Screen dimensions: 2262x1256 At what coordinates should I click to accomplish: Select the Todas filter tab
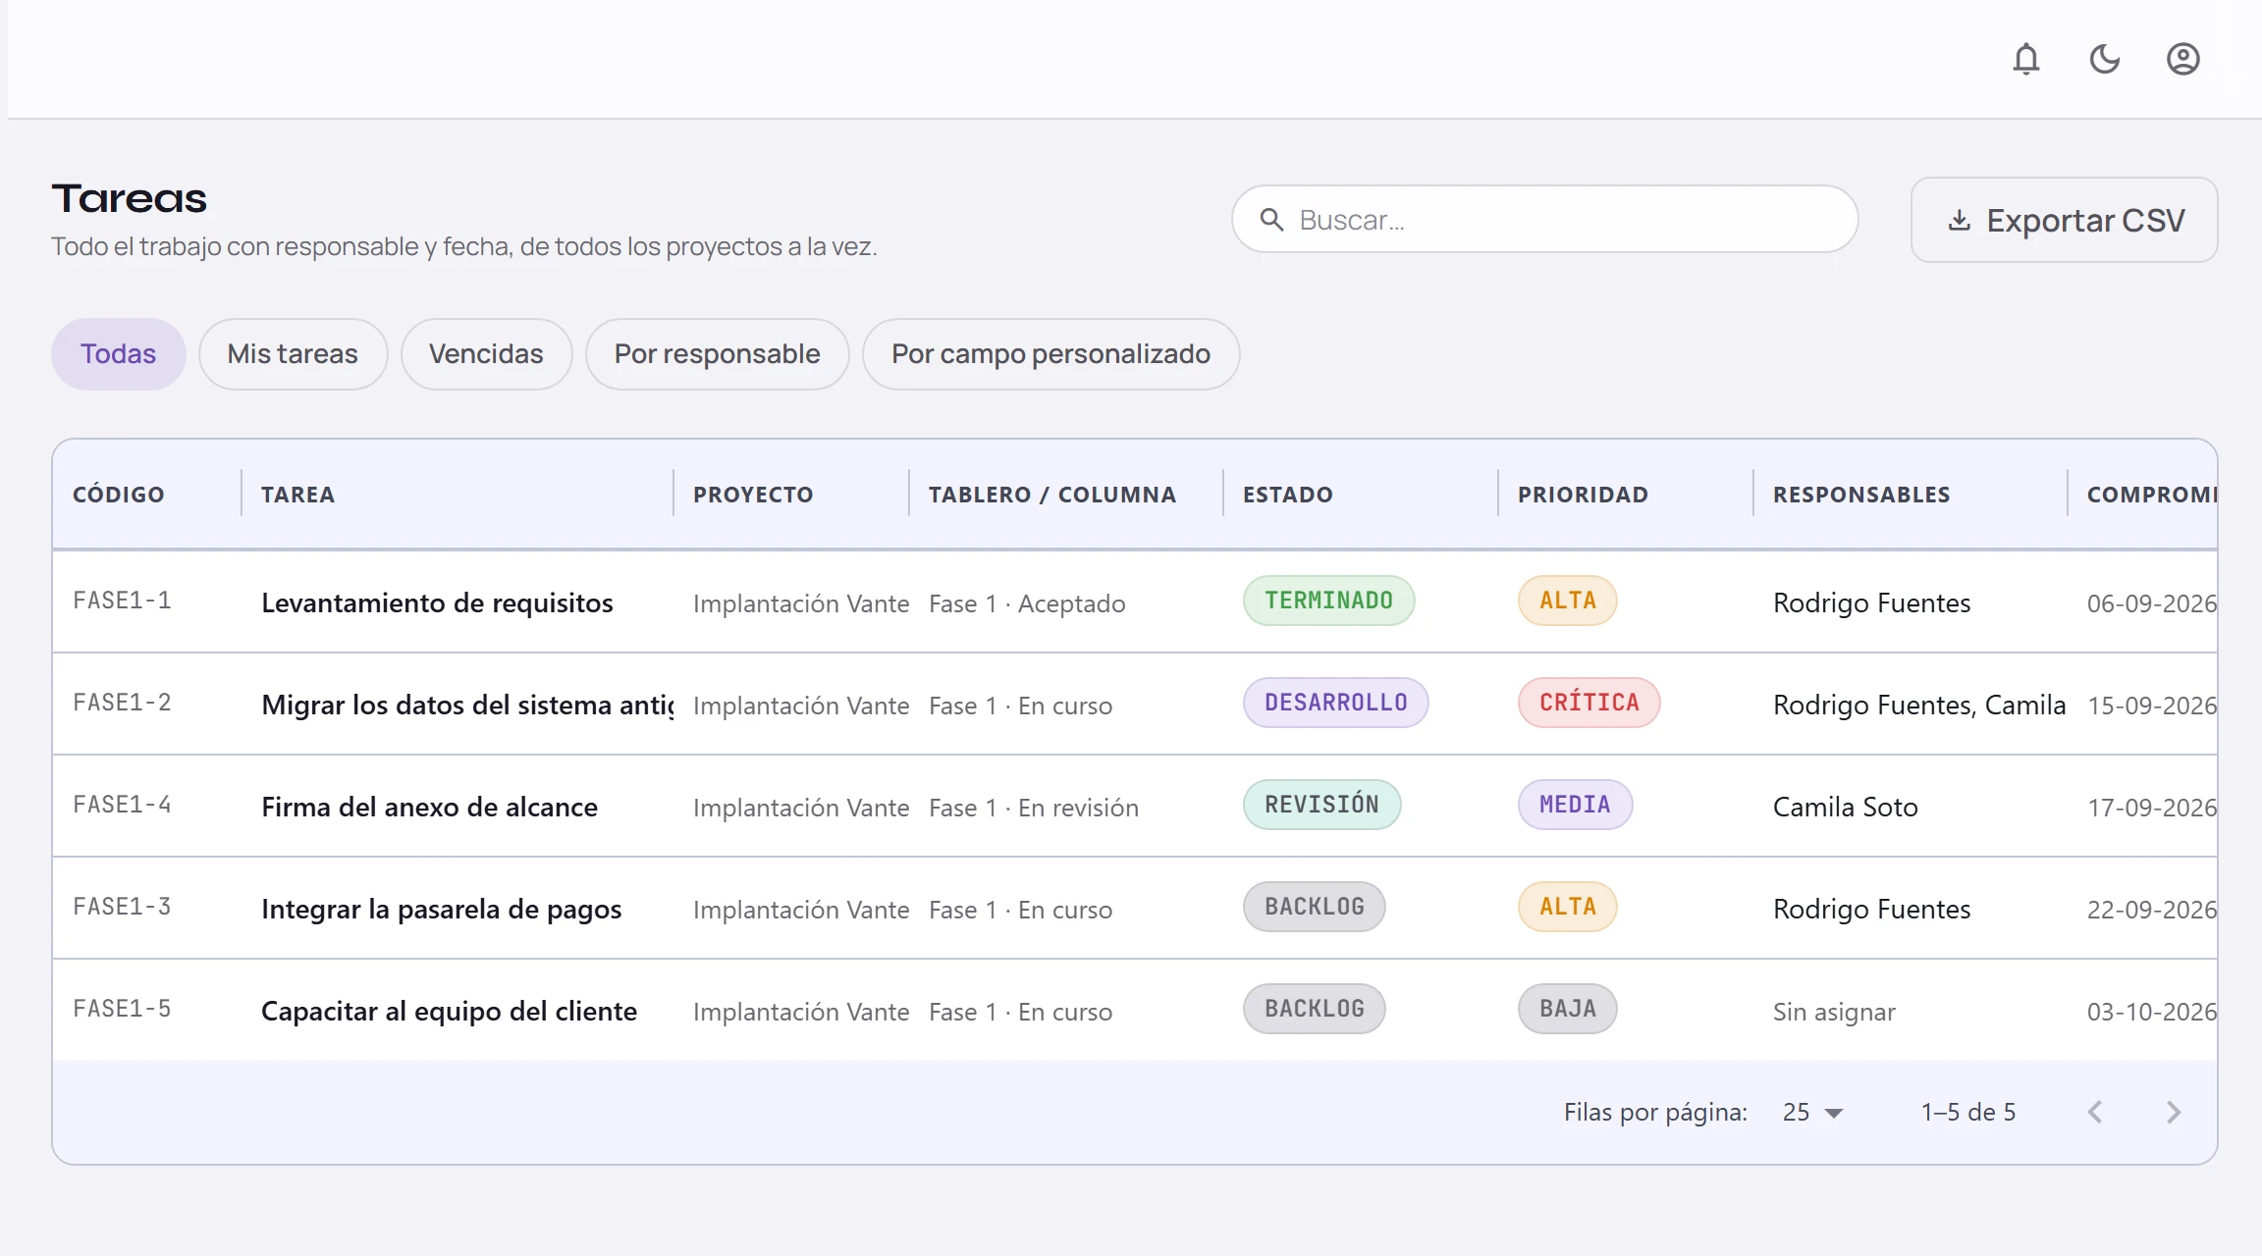pyautogui.click(x=118, y=353)
